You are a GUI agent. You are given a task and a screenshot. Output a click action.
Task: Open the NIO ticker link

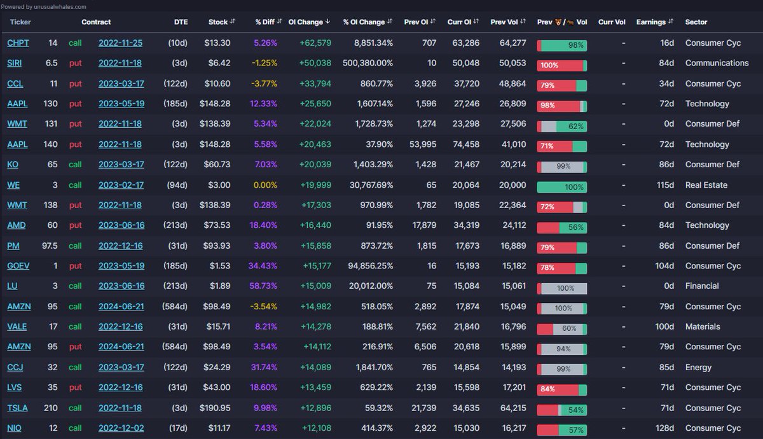pyautogui.click(x=14, y=428)
